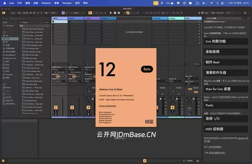The image size is (252, 164).
Task: Solo track 3 Audio
Action: 88,111
